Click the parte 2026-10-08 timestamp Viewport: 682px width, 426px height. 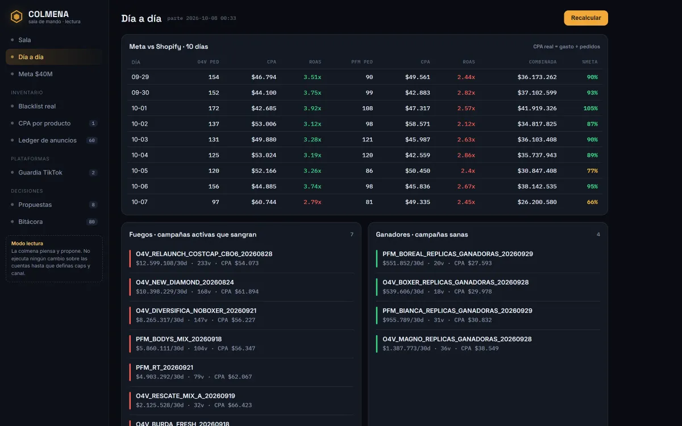(202, 19)
